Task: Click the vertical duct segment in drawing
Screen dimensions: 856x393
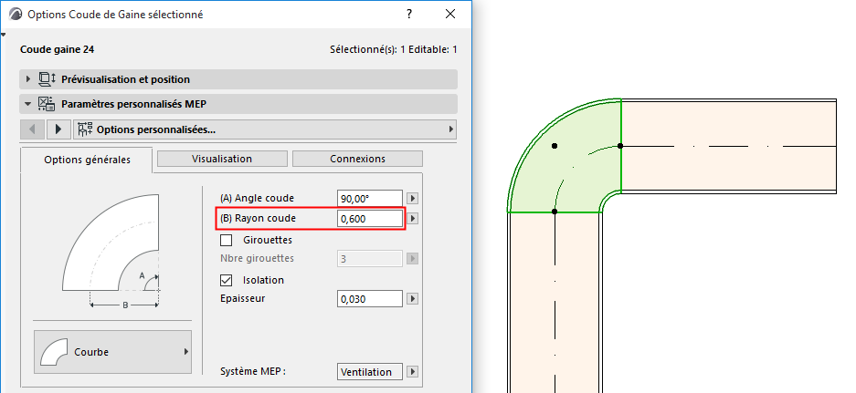Action: [555, 303]
